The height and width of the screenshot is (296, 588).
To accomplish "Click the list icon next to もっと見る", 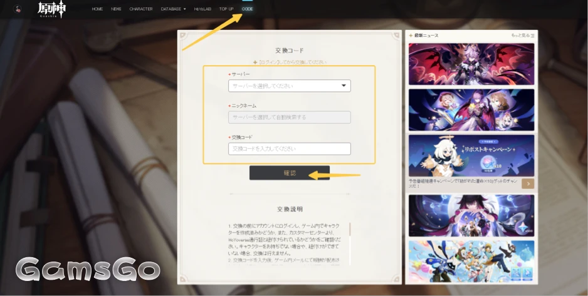I will 532,36.
